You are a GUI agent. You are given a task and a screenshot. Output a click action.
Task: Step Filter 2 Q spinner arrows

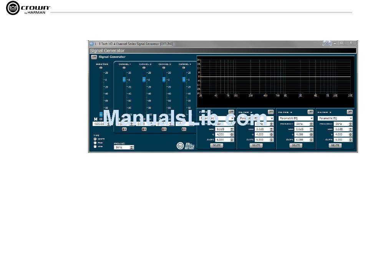coord(272,134)
